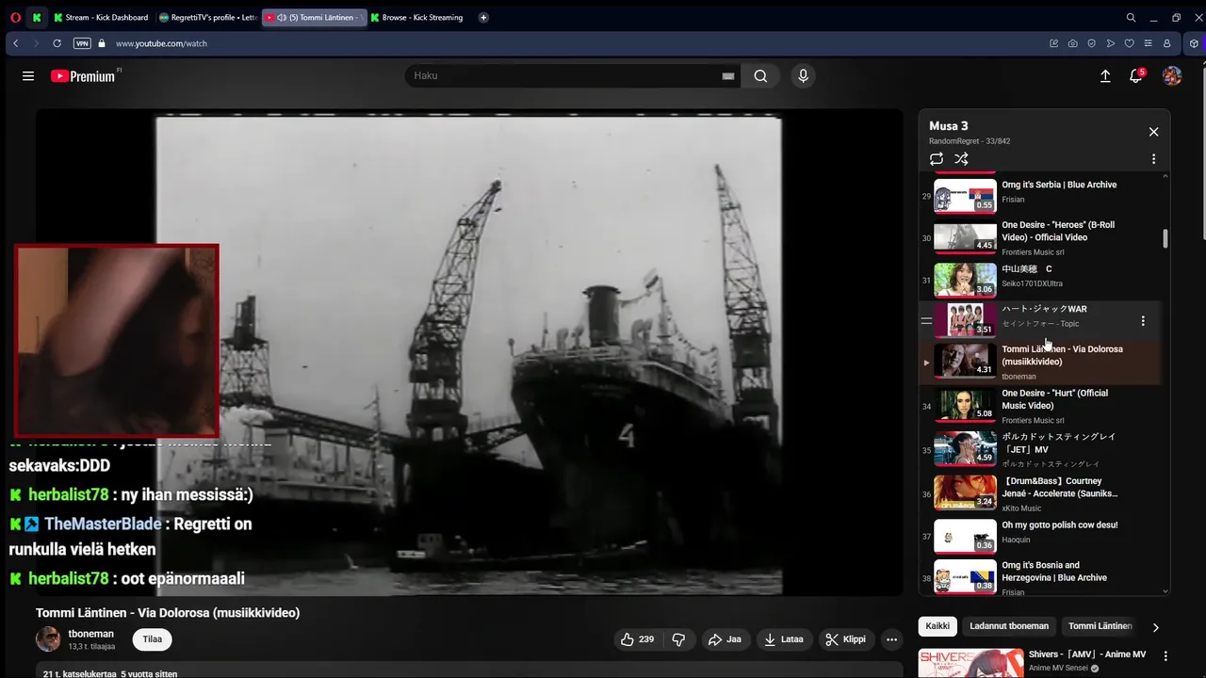Toggle playlist loop

tap(936, 159)
